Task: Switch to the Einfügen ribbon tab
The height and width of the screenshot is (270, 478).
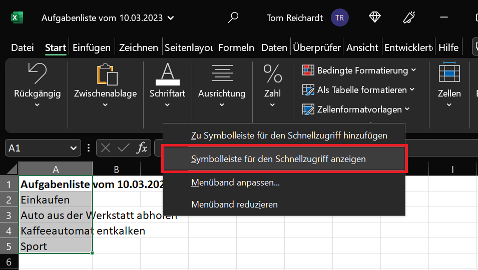Action: pyautogui.click(x=92, y=47)
